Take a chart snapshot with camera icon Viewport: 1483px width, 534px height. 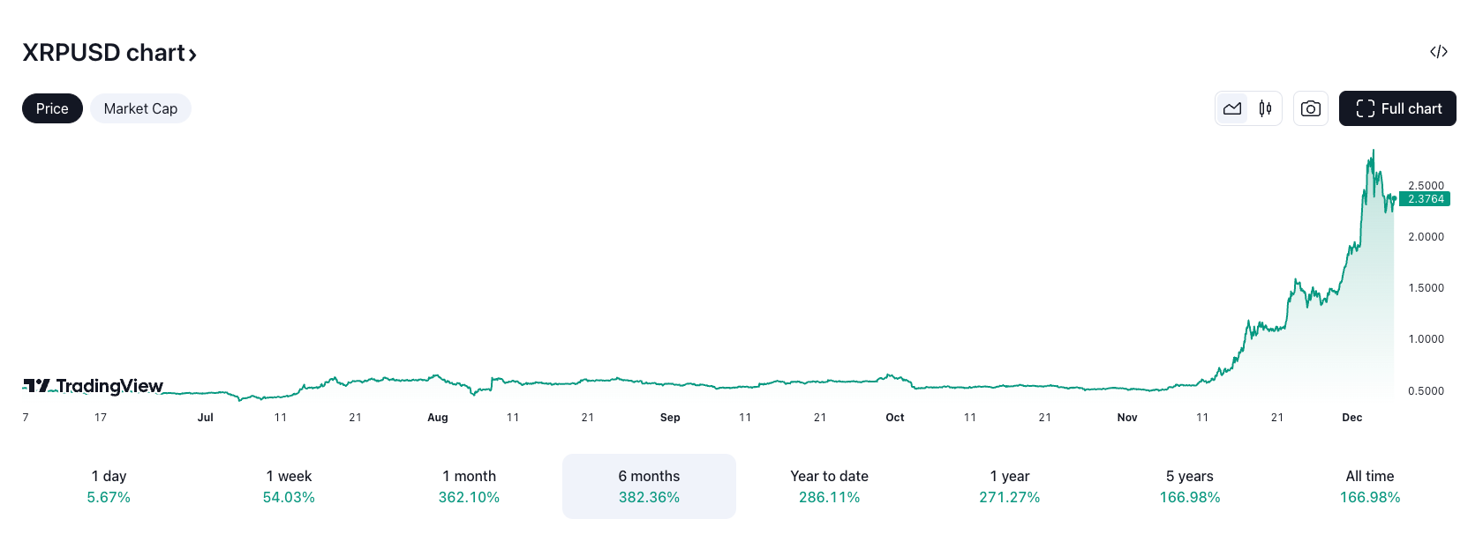point(1310,108)
